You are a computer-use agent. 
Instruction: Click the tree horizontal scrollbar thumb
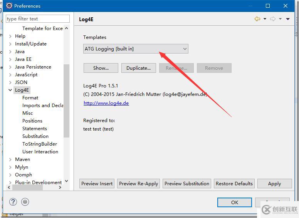click(x=27, y=187)
